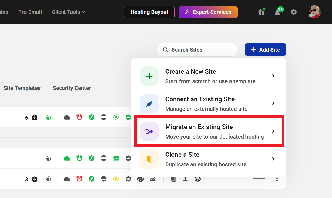Viewport: 332px width, 198px height.
Task: Select Create a New Site option
Action: pyautogui.click(x=209, y=76)
